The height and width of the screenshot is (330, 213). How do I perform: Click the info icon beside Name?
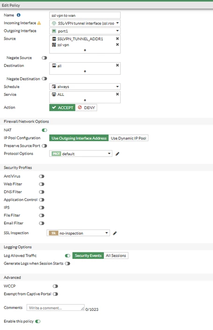point(19,15)
